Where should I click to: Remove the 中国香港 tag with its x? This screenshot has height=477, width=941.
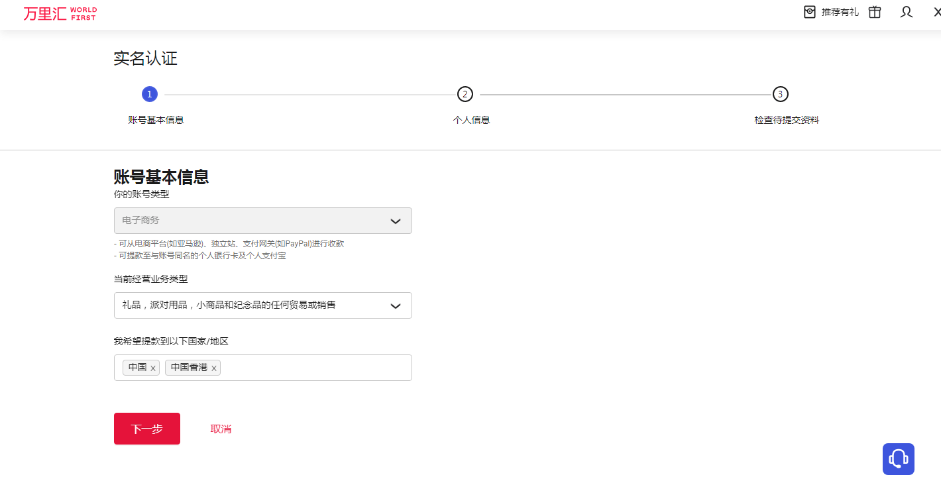(214, 368)
